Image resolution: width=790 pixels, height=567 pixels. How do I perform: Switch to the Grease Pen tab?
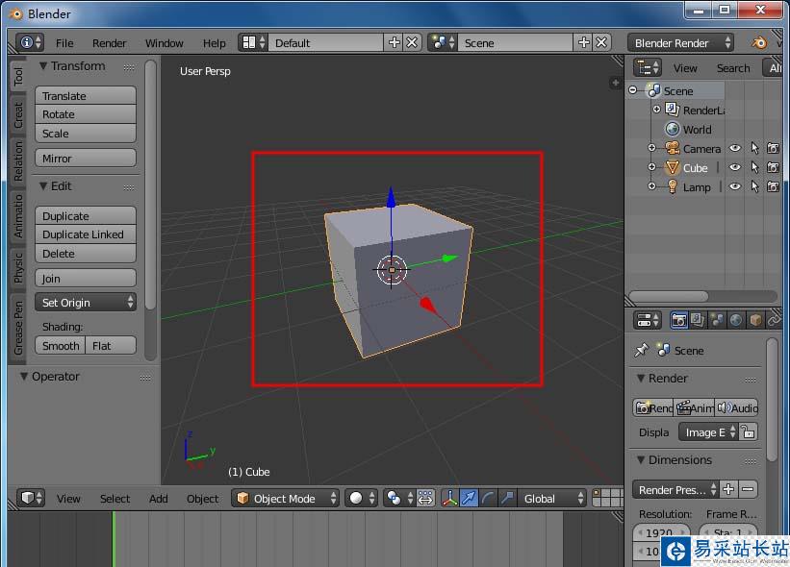tap(18, 328)
